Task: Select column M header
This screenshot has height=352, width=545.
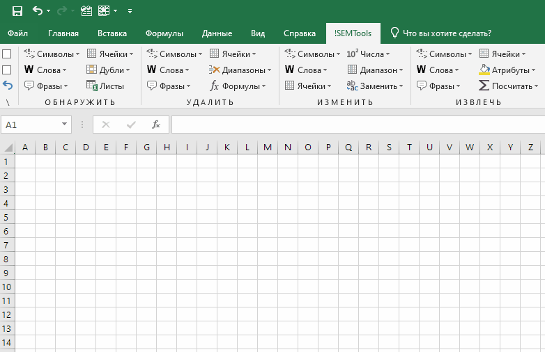Action: tap(268, 147)
